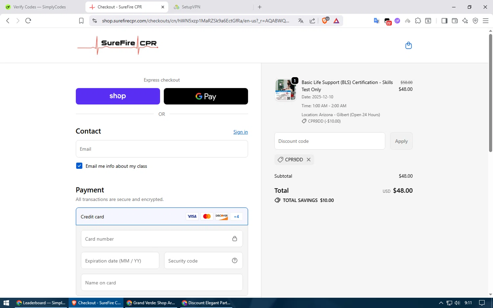The height and width of the screenshot is (308, 493).
Task: Click the Name on card field
Action: click(162, 282)
